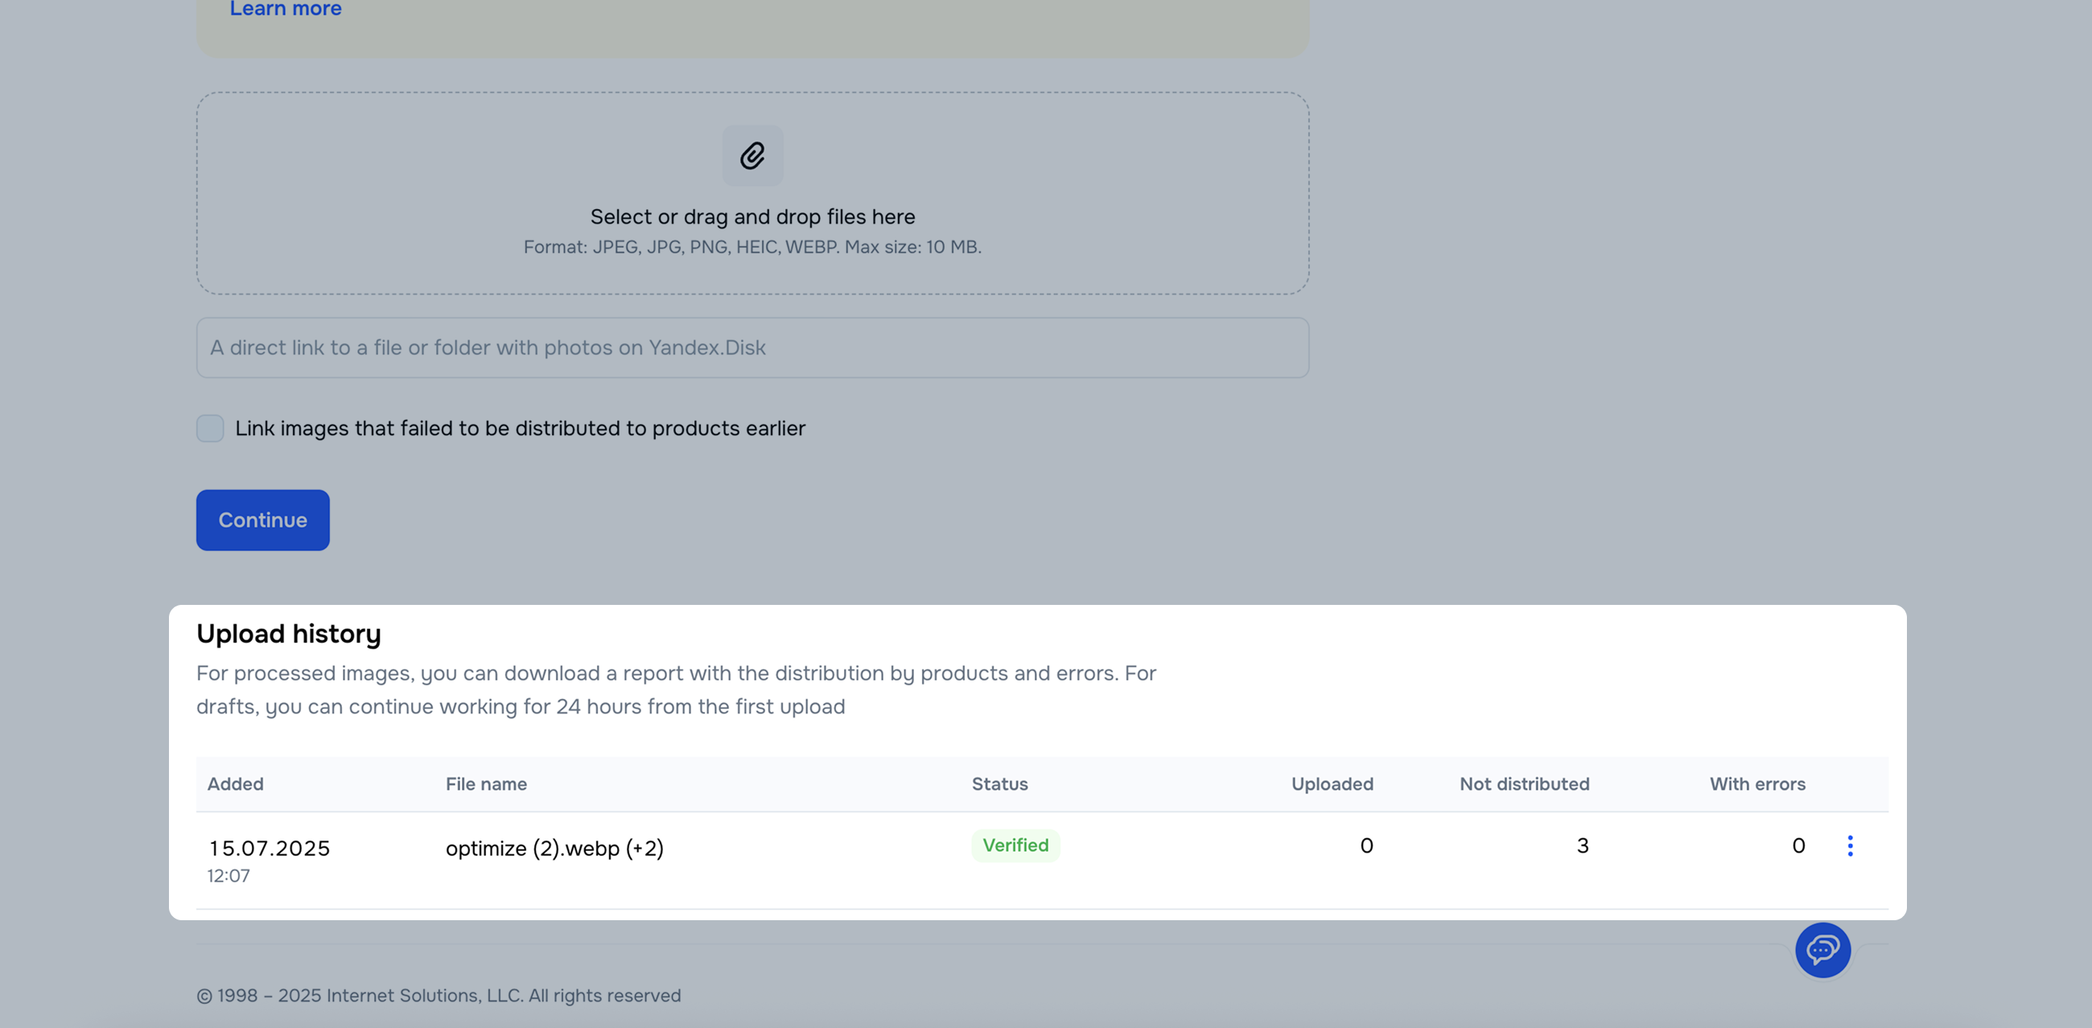Click the Verified status badge

pyautogui.click(x=1015, y=845)
